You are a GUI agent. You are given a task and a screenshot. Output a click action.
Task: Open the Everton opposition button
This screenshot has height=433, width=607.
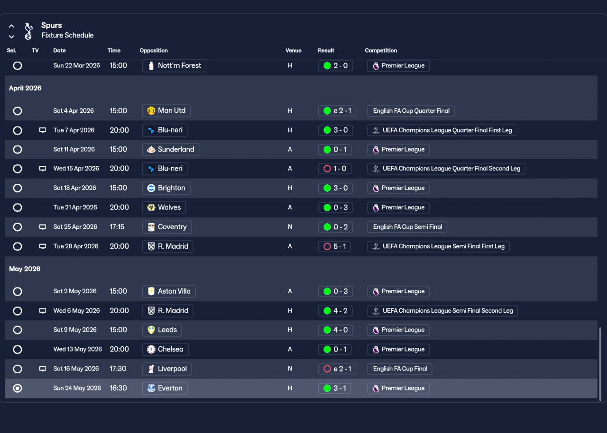pos(165,388)
